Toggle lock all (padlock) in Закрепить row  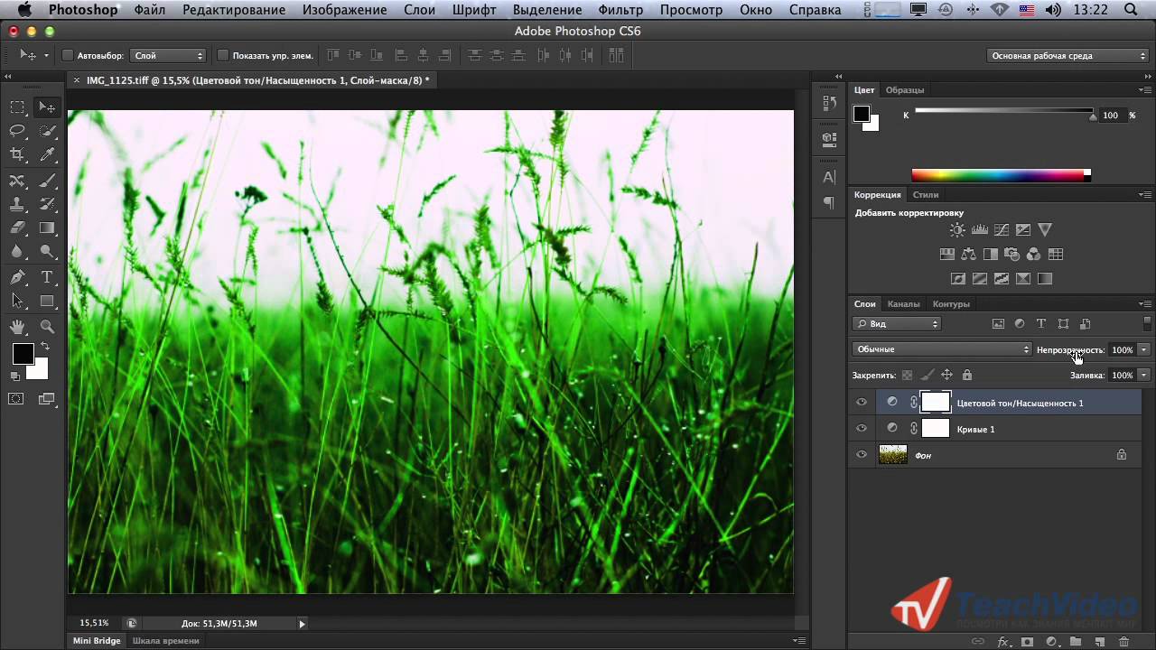point(967,375)
